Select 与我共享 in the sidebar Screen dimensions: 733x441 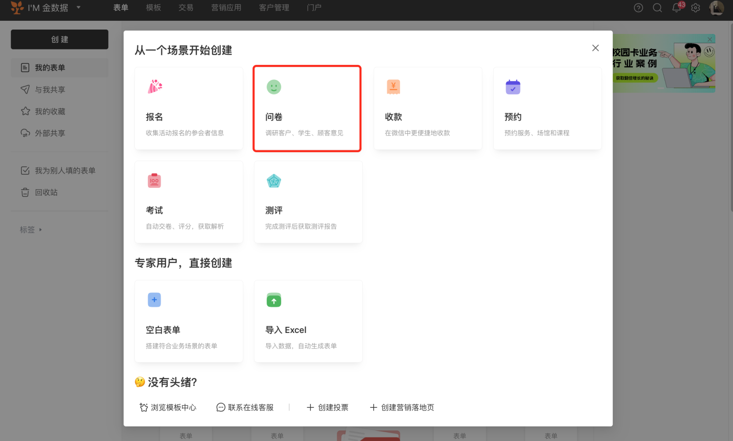[60, 90]
